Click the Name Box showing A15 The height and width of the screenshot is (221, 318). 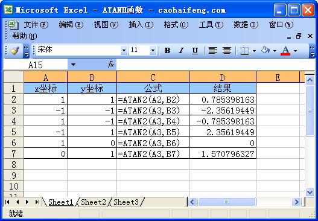click(x=36, y=65)
